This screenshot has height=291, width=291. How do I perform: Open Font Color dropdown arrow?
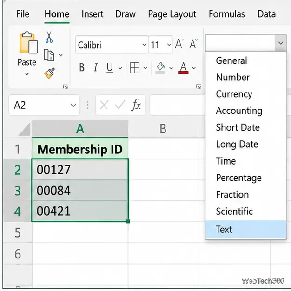click(194, 68)
